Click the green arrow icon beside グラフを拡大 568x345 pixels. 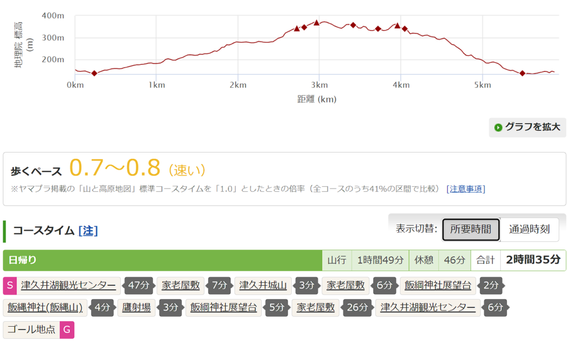(498, 127)
